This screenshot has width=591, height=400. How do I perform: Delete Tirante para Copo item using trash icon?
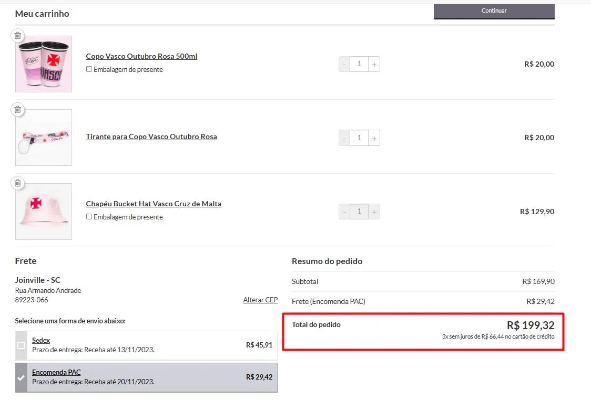pos(18,110)
